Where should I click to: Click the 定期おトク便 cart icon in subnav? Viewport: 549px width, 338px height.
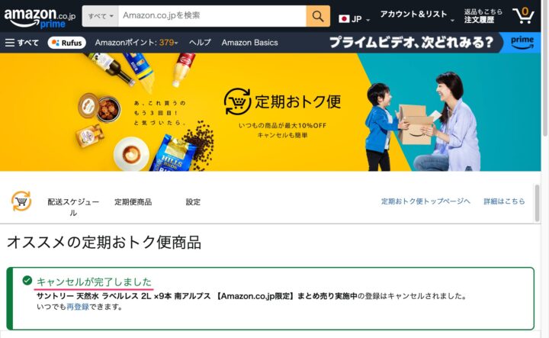pos(21,201)
